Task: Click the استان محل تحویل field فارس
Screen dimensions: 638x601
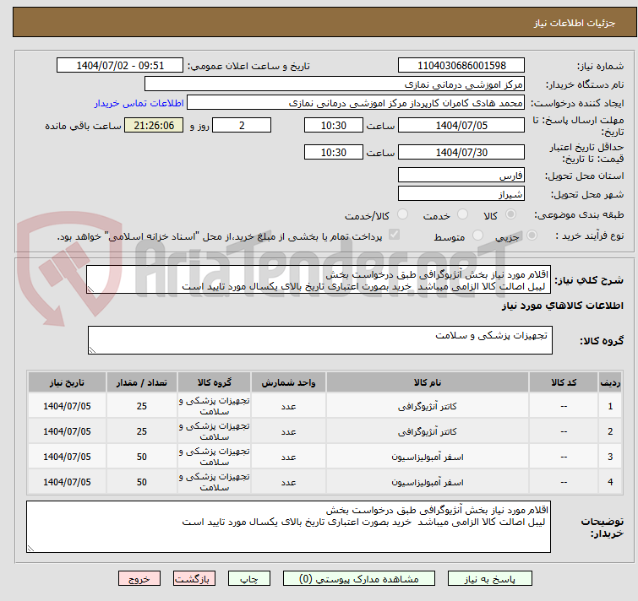Action: click(x=461, y=176)
